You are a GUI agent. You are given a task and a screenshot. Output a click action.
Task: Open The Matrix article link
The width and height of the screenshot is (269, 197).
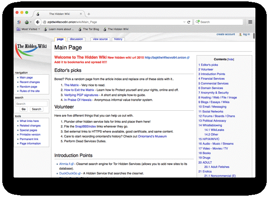71,85
